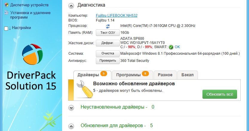This screenshot has height=131, width=249.
Task: Open Диспетчер устройств link text
Action: click(x=29, y=5)
